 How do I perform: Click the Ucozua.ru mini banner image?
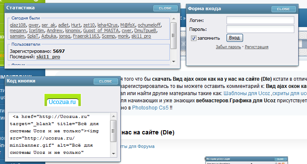coord(63,100)
